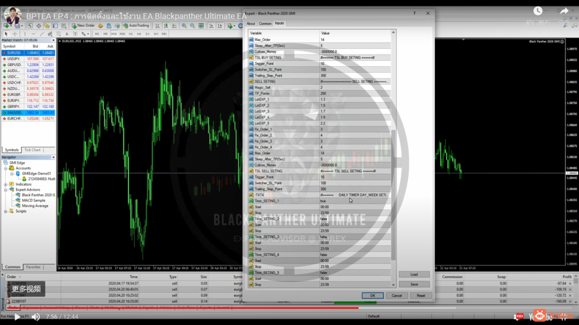The image size is (579, 325).
Task: Expand the Indicators tree node
Action: pos(6,184)
